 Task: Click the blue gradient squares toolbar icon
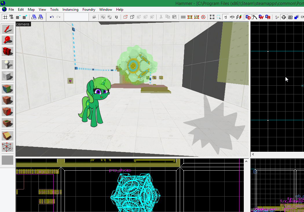[x=296, y=17]
